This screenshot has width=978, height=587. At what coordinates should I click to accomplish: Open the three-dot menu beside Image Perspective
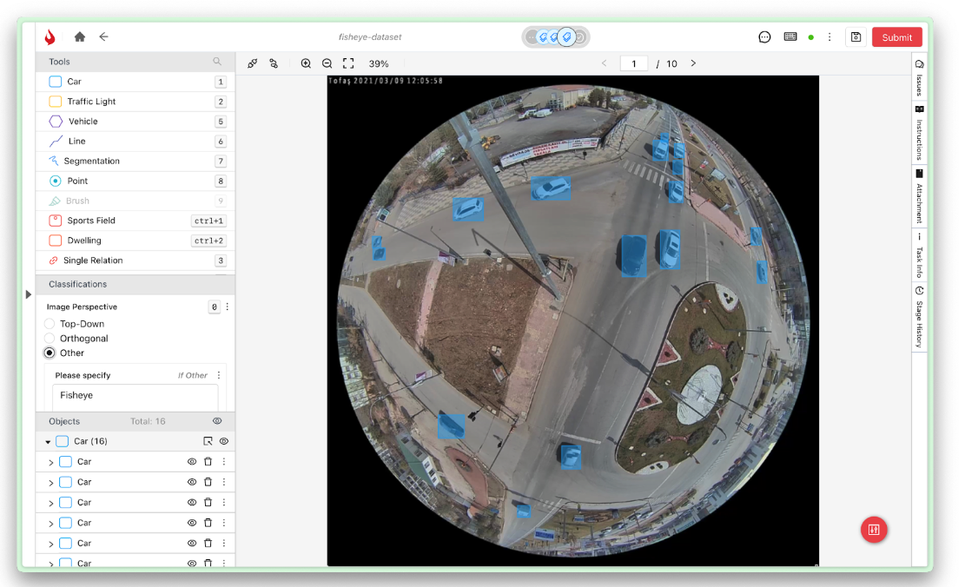(227, 307)
